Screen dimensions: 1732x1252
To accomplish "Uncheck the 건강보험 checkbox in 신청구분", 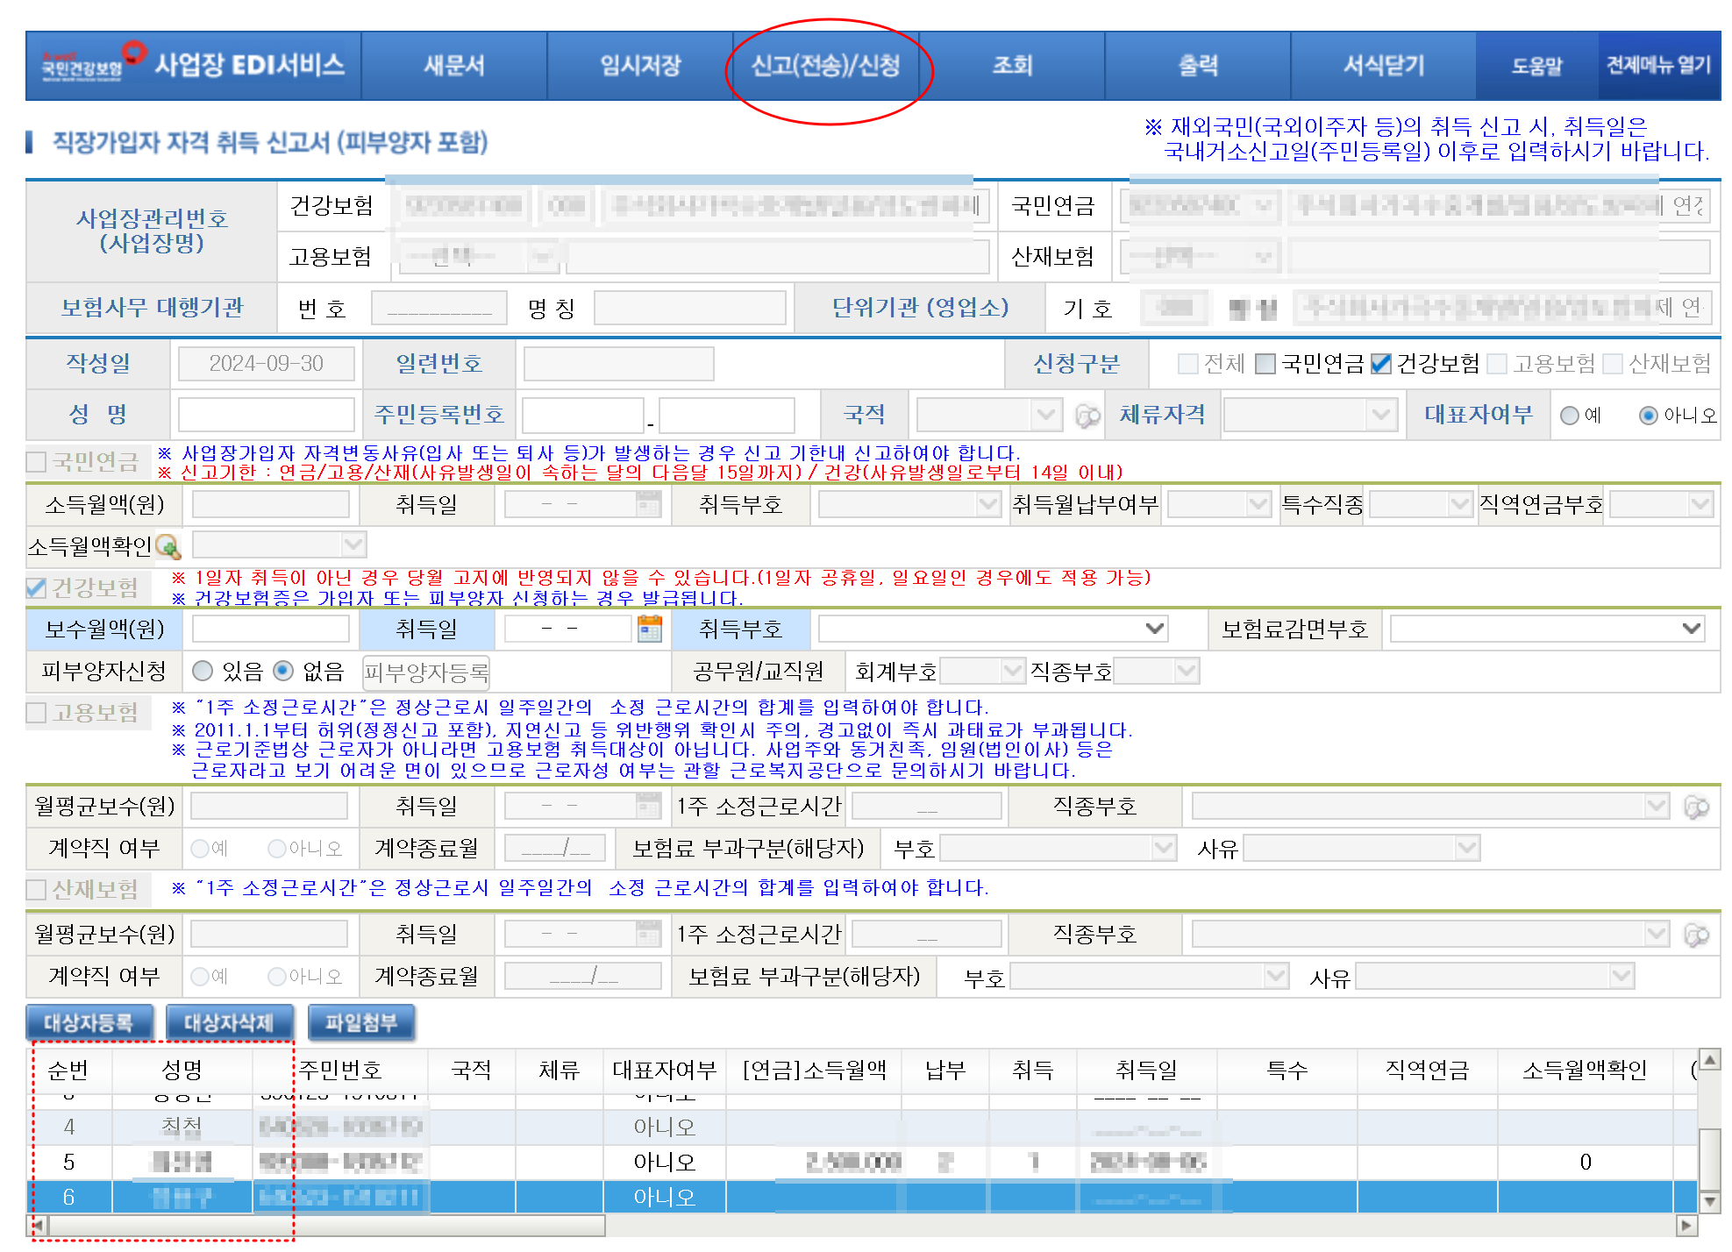I will pyautogui.click(x=1381, y=364).
